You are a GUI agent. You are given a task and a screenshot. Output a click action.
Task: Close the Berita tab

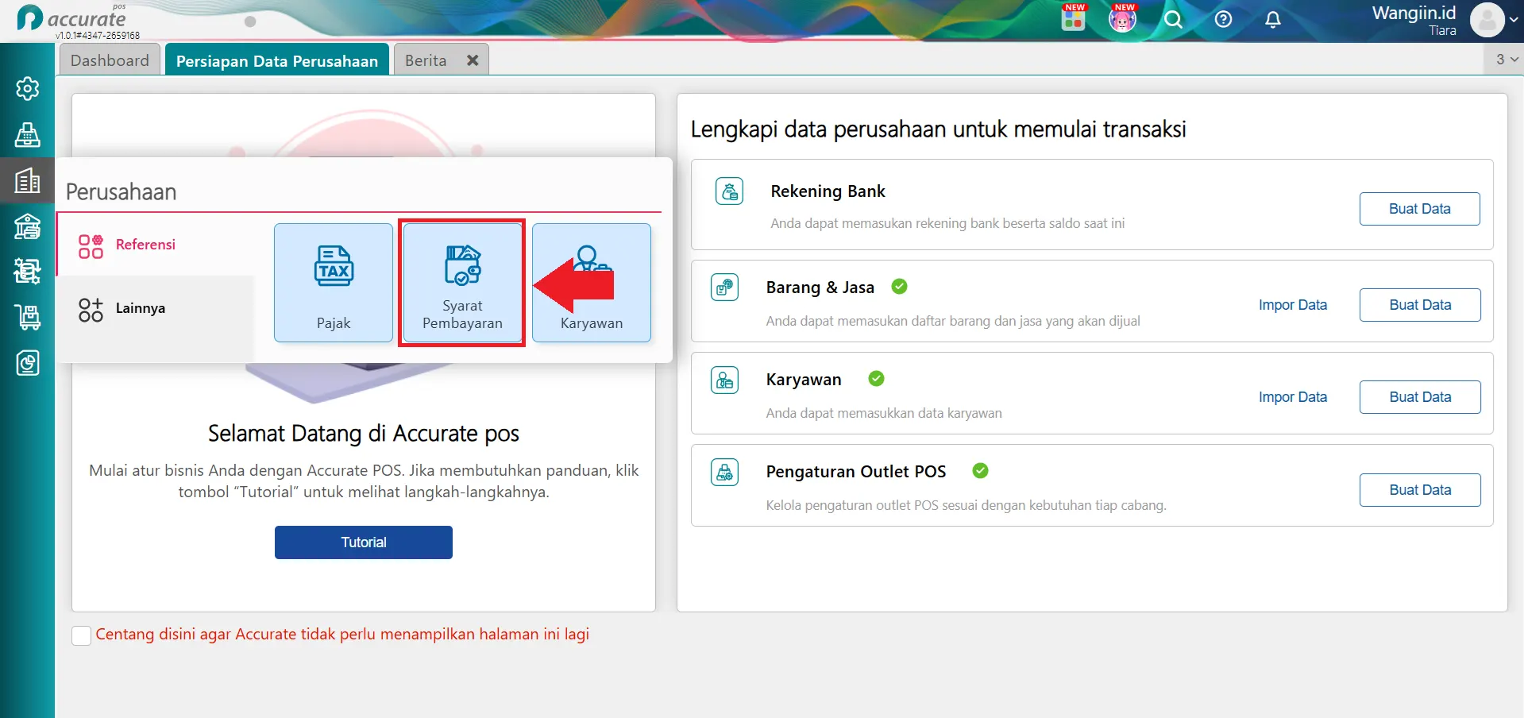point(473,60)
